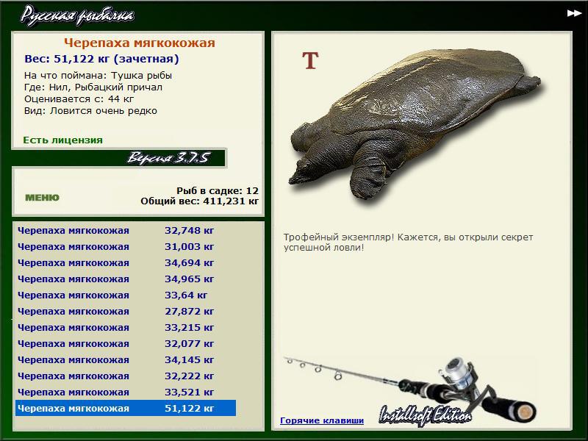
Task: Select the highlighted 51,122 кг turtle row
Action: (126, 408)
